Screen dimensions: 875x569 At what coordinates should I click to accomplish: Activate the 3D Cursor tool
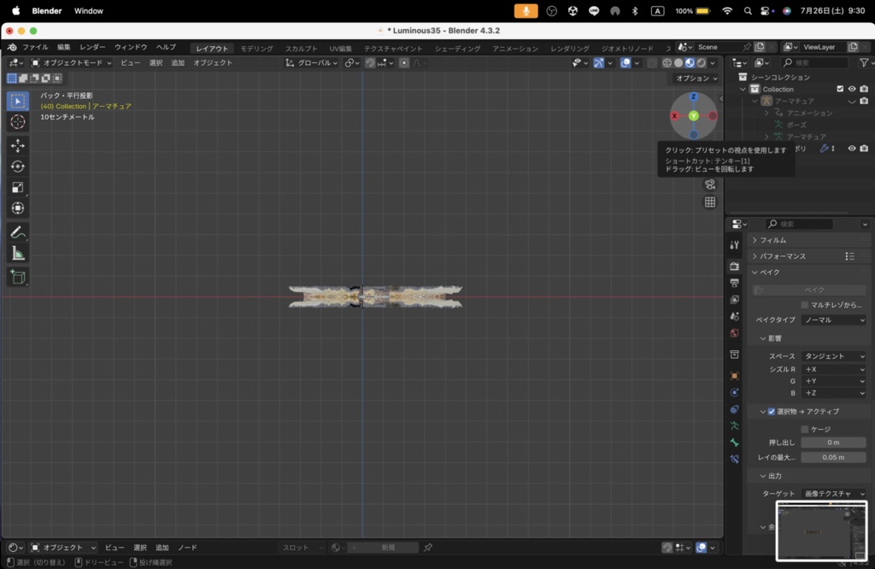coord(18,121)
